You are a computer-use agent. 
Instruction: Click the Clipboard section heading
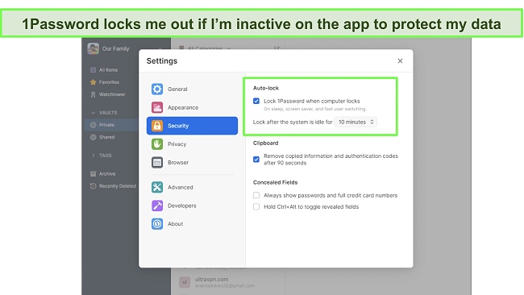[x=266, y=143]
